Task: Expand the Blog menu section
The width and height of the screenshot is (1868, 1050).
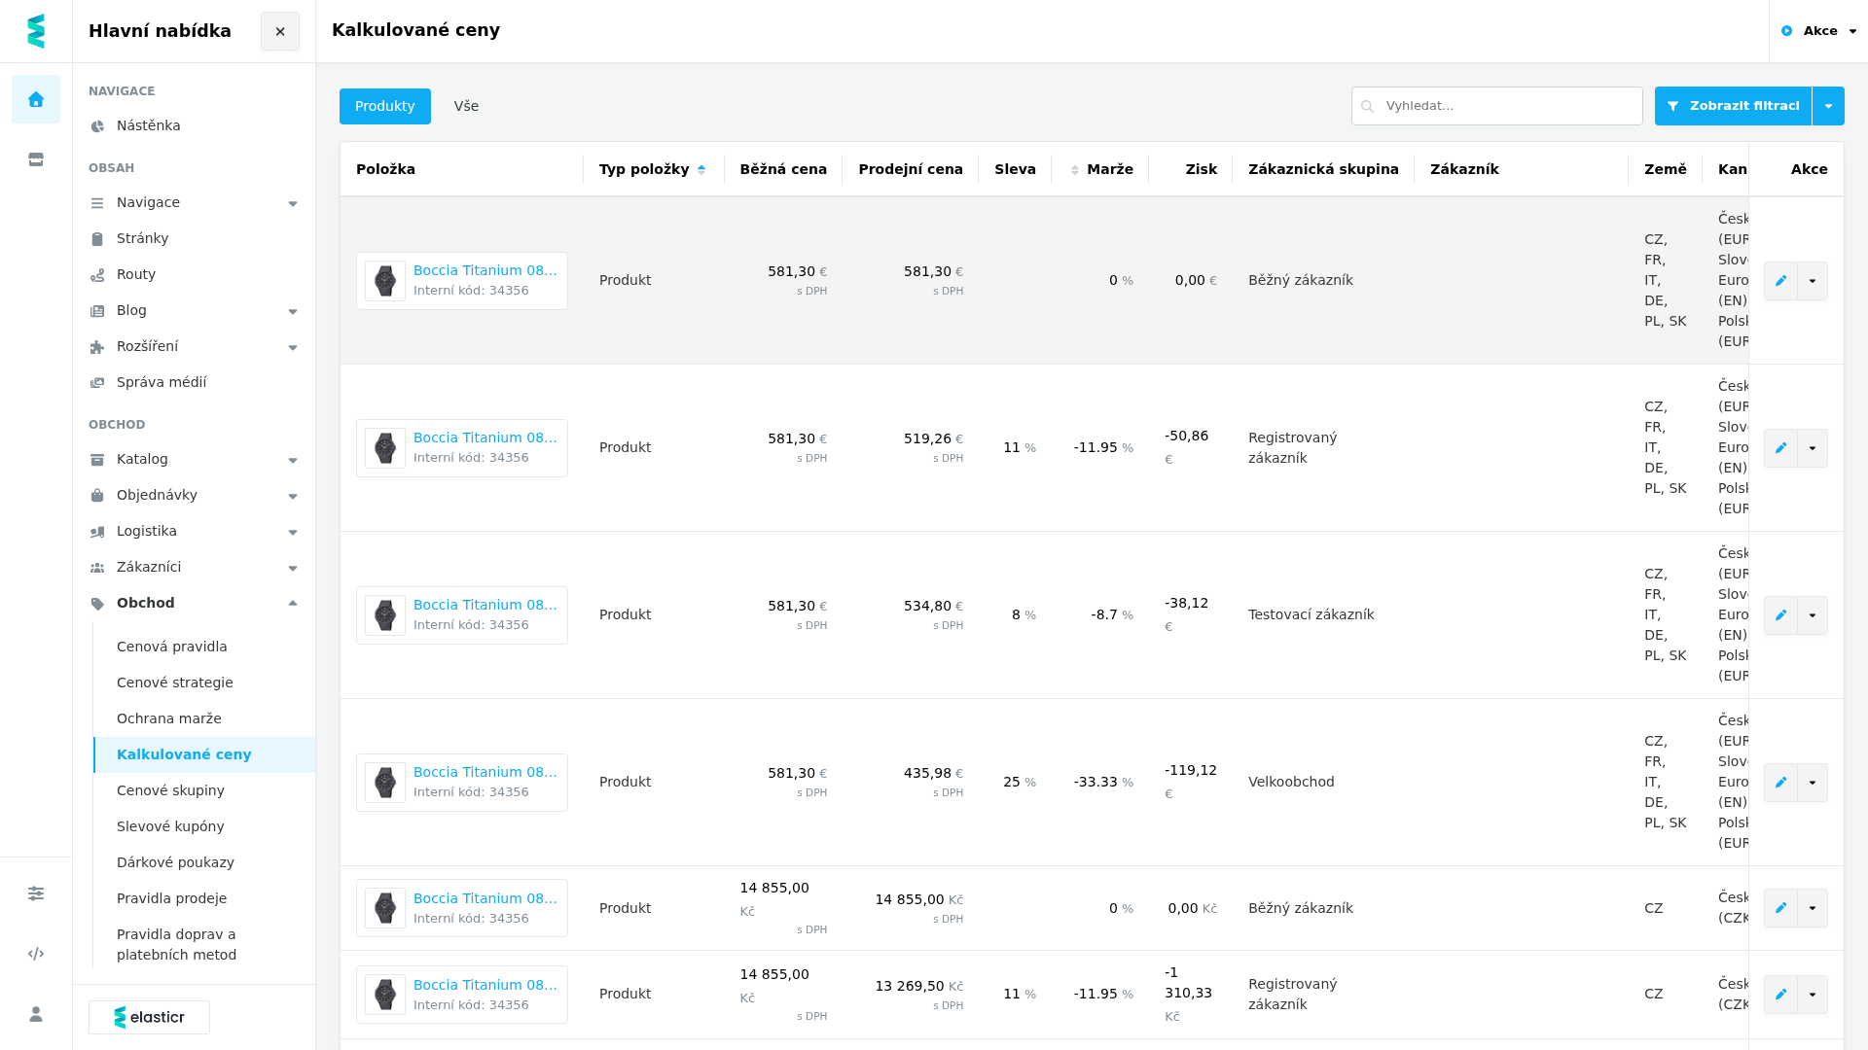Action: point(194,310)
